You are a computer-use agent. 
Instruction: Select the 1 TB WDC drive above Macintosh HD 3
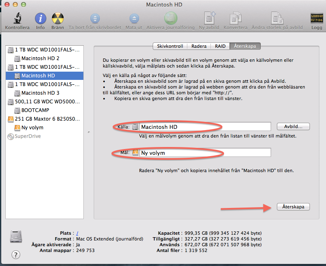(45, 84)
